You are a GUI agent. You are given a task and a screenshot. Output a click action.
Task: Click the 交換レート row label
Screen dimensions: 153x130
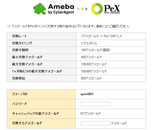point(19,36)
